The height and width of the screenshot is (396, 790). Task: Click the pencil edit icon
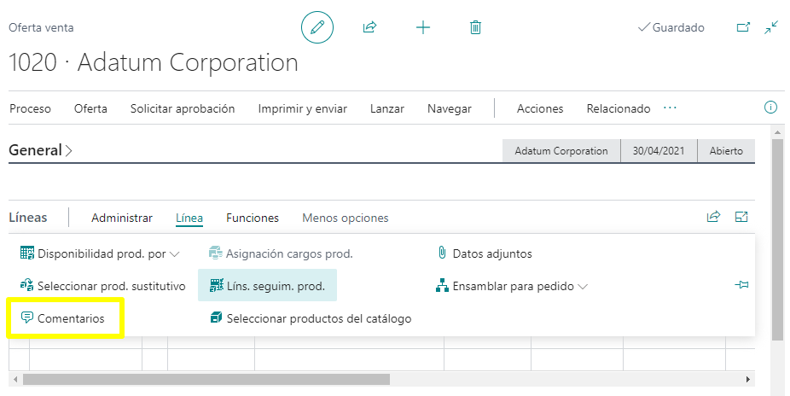317,27
